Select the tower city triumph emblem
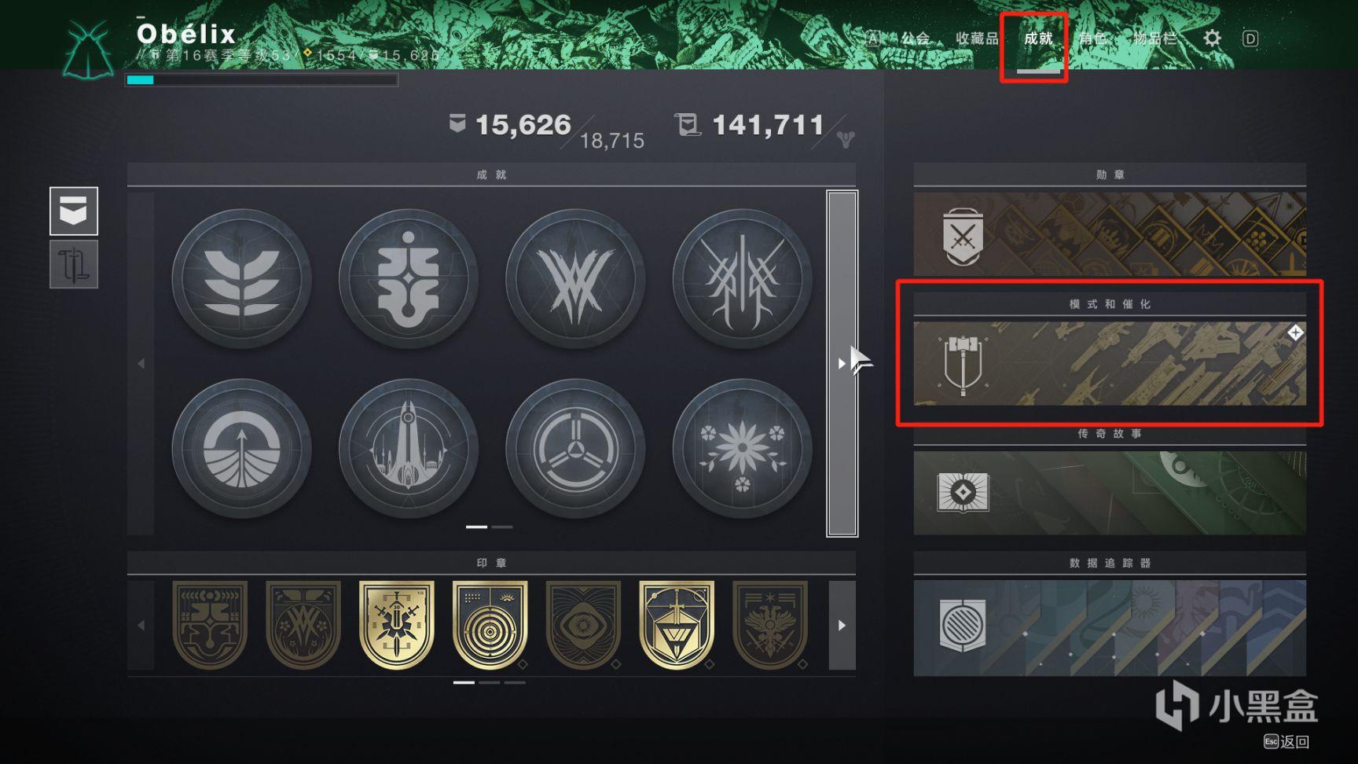Viewport: 1358px width, 764px height. click(x=409, y=448)
